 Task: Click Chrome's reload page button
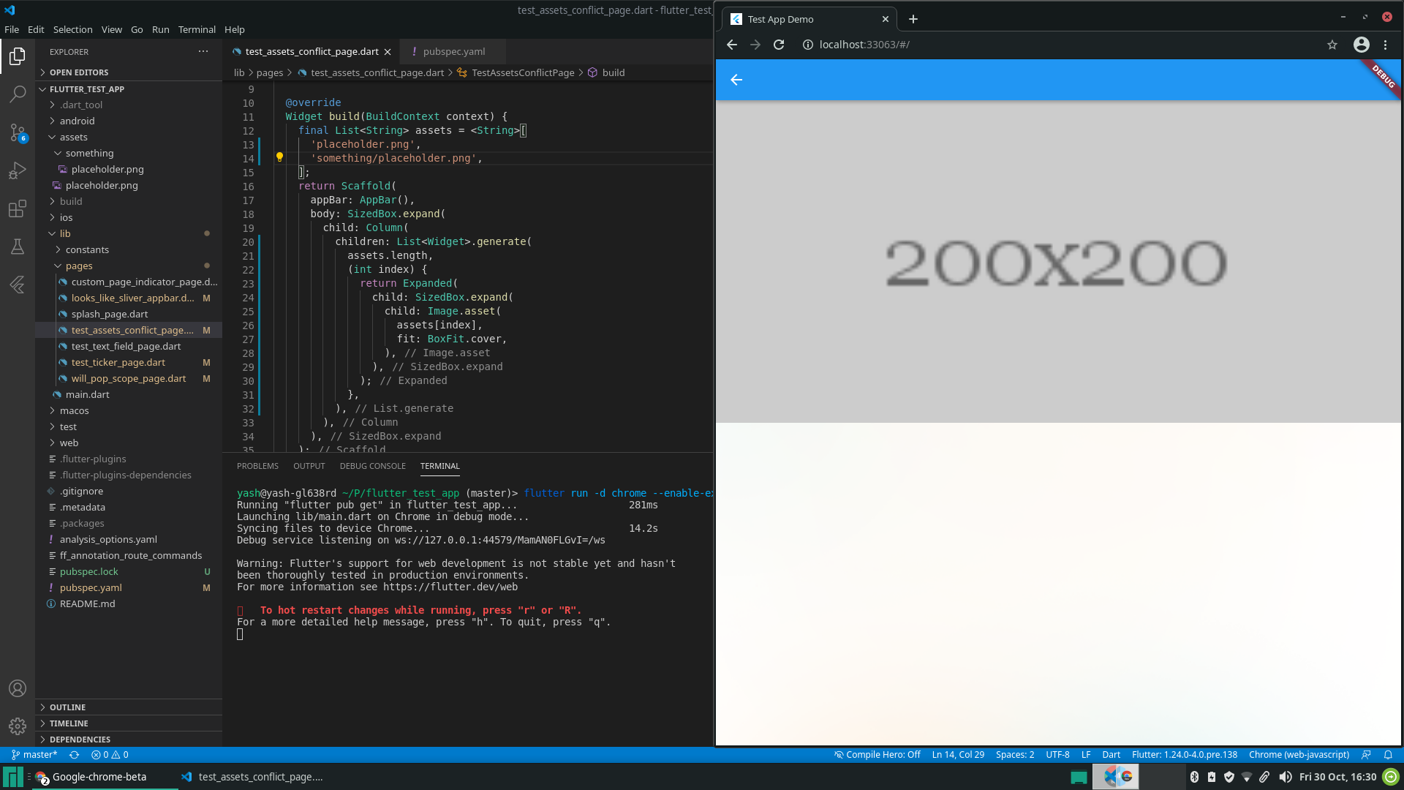tap(779, 45)
